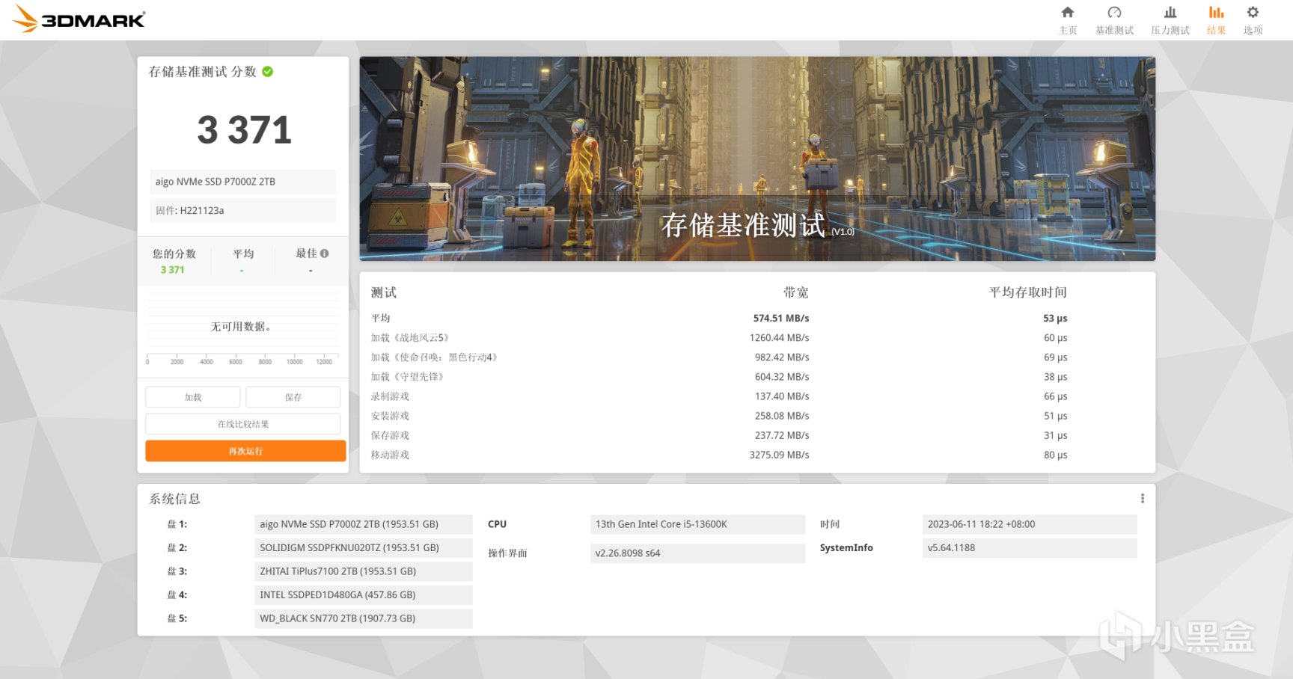This screenshot has height=679, width=1293.
Task: Click the storage benchmark banner image
Action: (757, 159)
